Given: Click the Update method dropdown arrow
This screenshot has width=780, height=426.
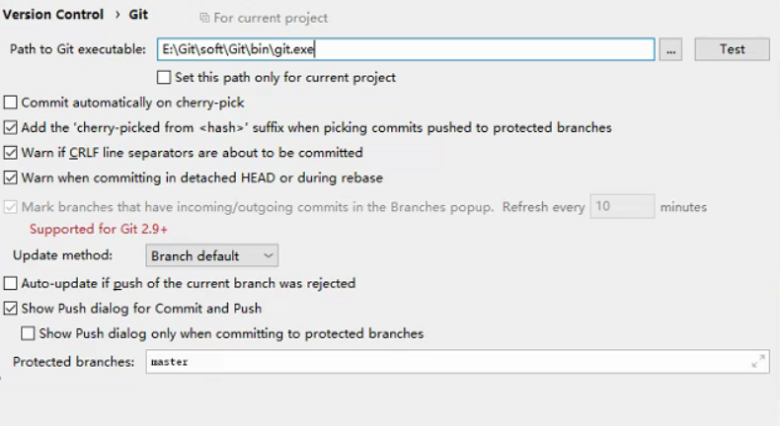Looking at the screenshot, I should coord(269,255).
